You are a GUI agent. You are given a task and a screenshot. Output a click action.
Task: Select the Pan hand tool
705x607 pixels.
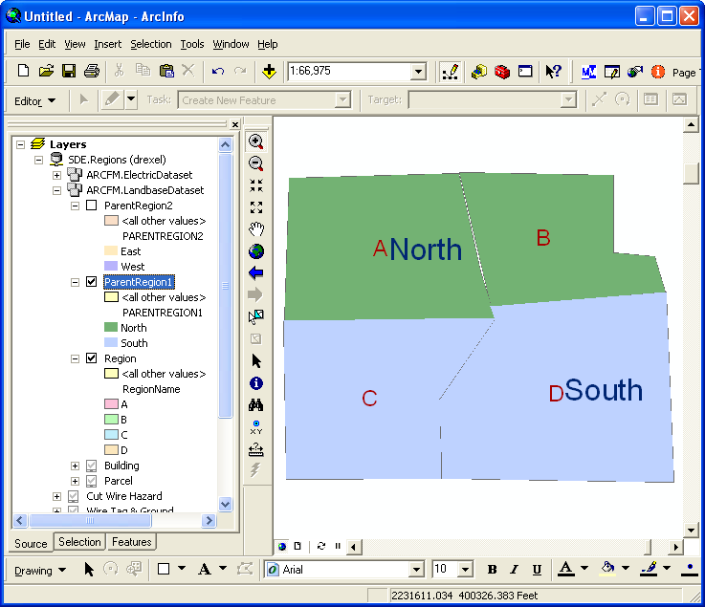(x=255, y=229)
